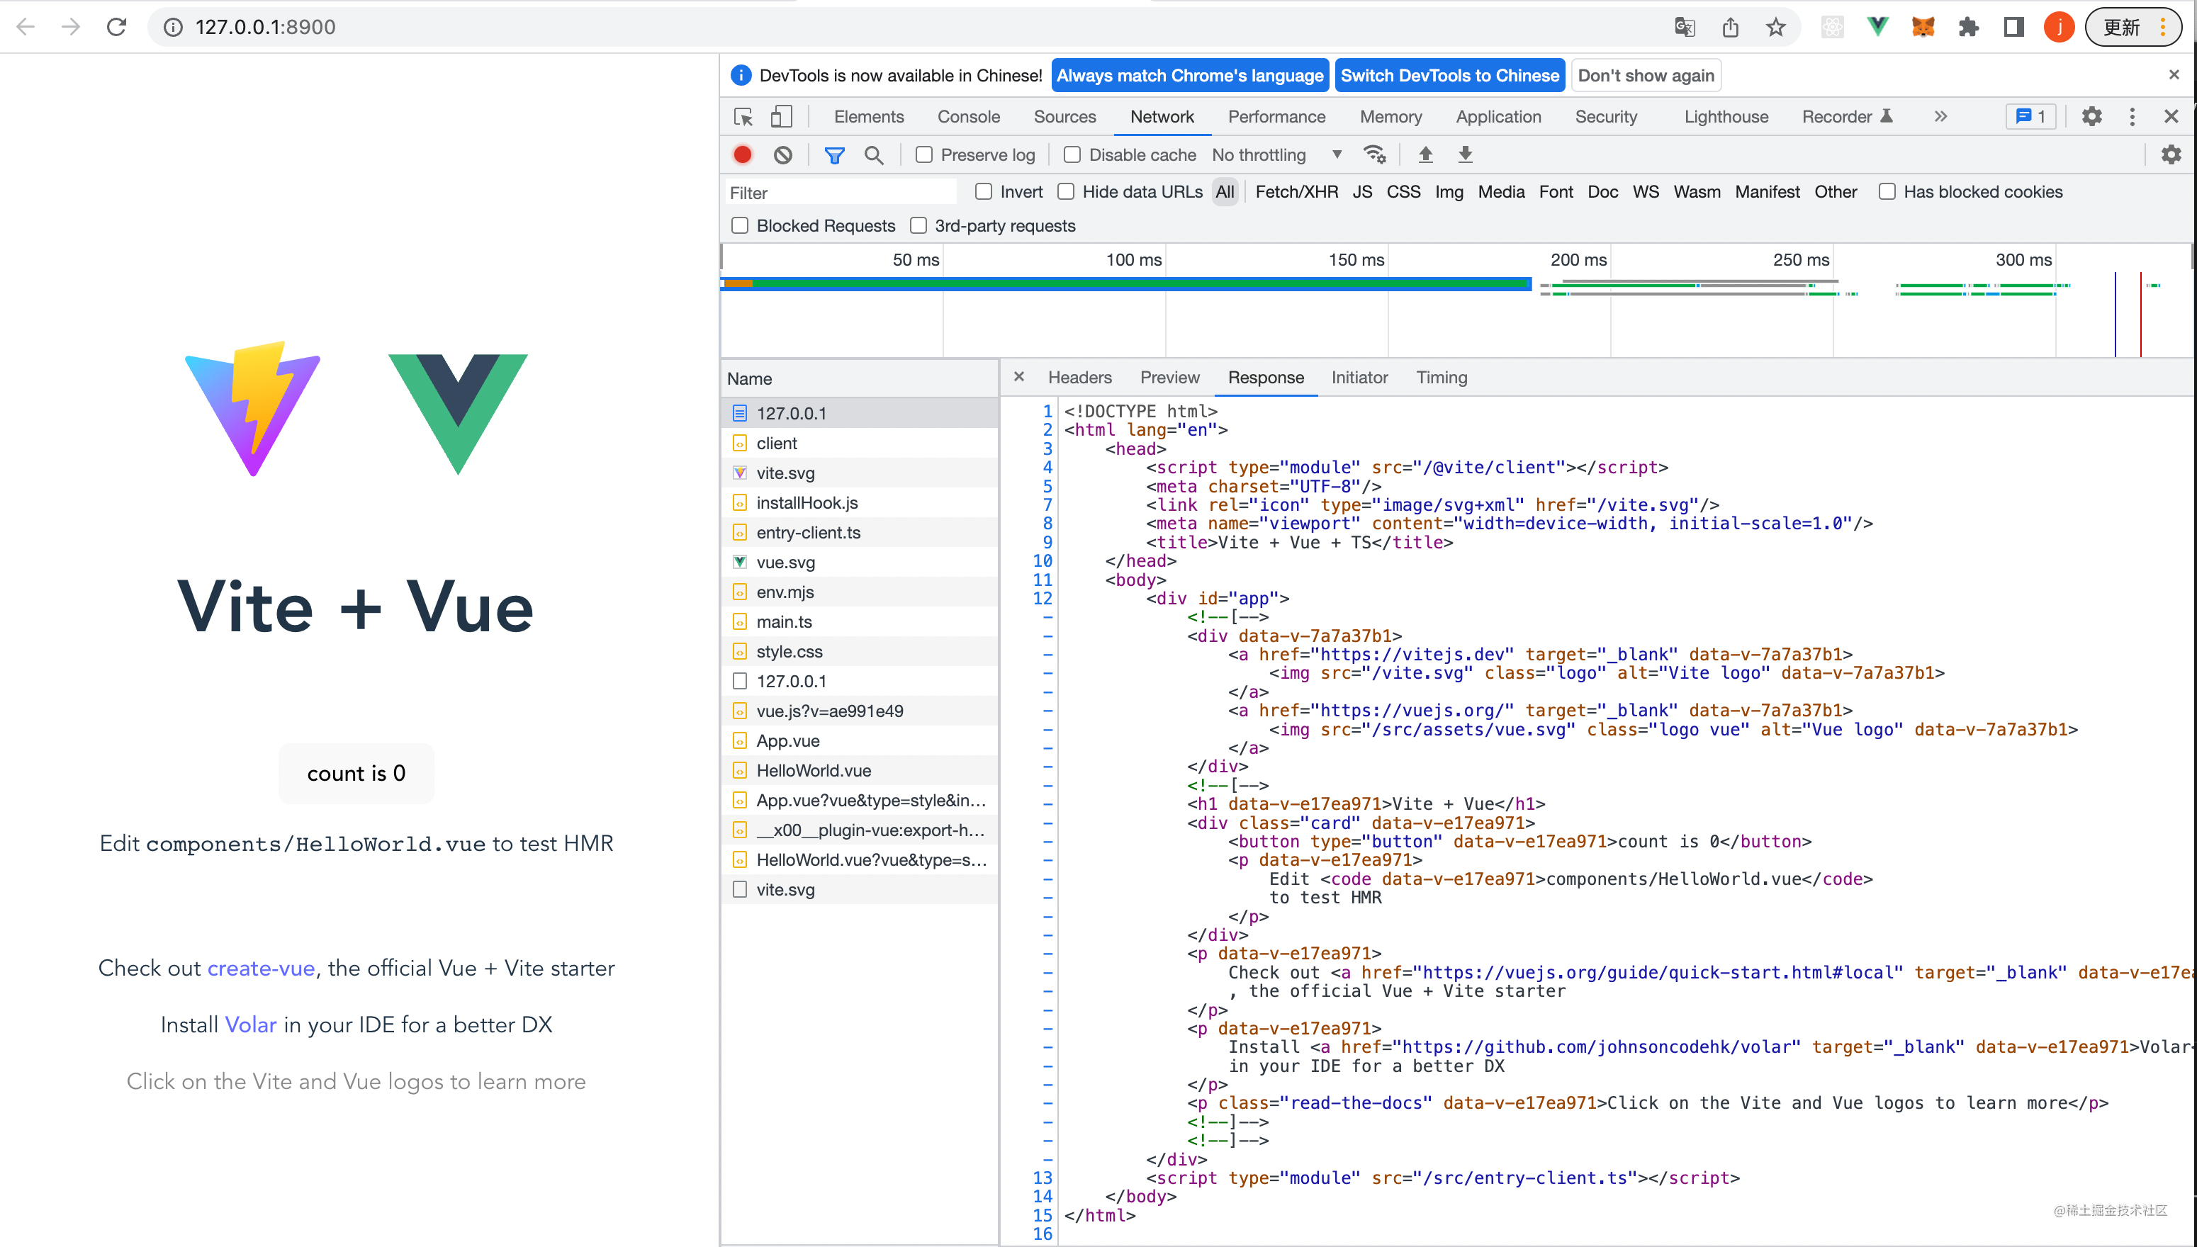Tick the Hide data URLs checkbox

tap(1065, 192)
